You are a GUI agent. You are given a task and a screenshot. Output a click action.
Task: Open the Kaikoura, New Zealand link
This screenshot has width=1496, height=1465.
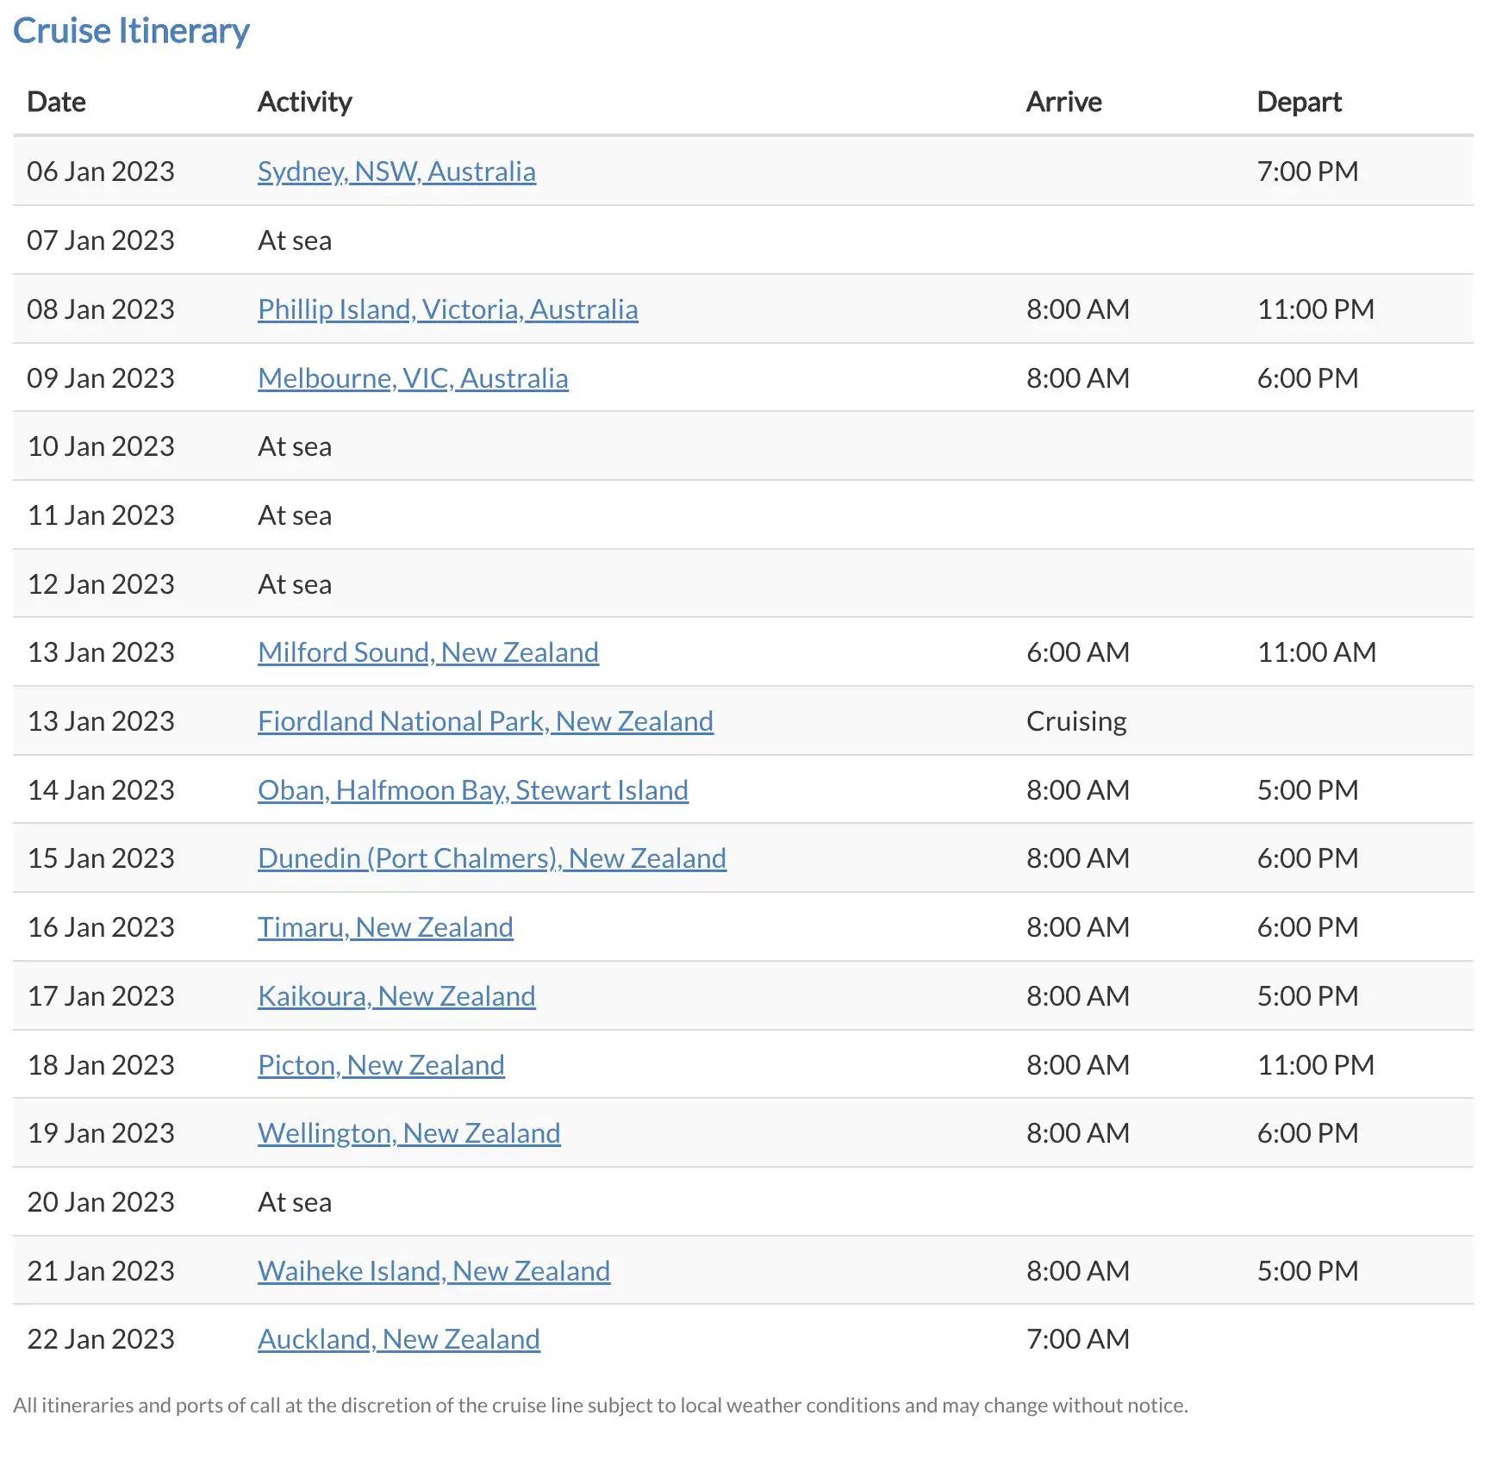tap(396, 996)
